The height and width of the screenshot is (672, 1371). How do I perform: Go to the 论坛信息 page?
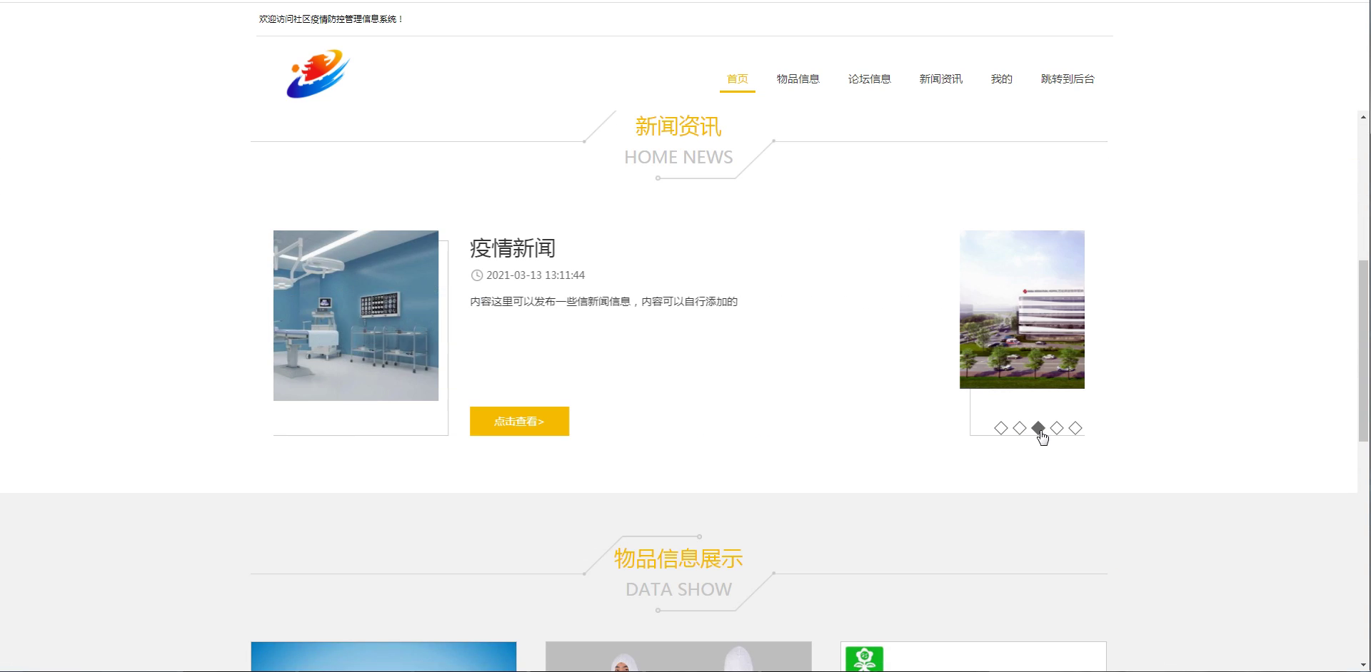click(869, 79)
